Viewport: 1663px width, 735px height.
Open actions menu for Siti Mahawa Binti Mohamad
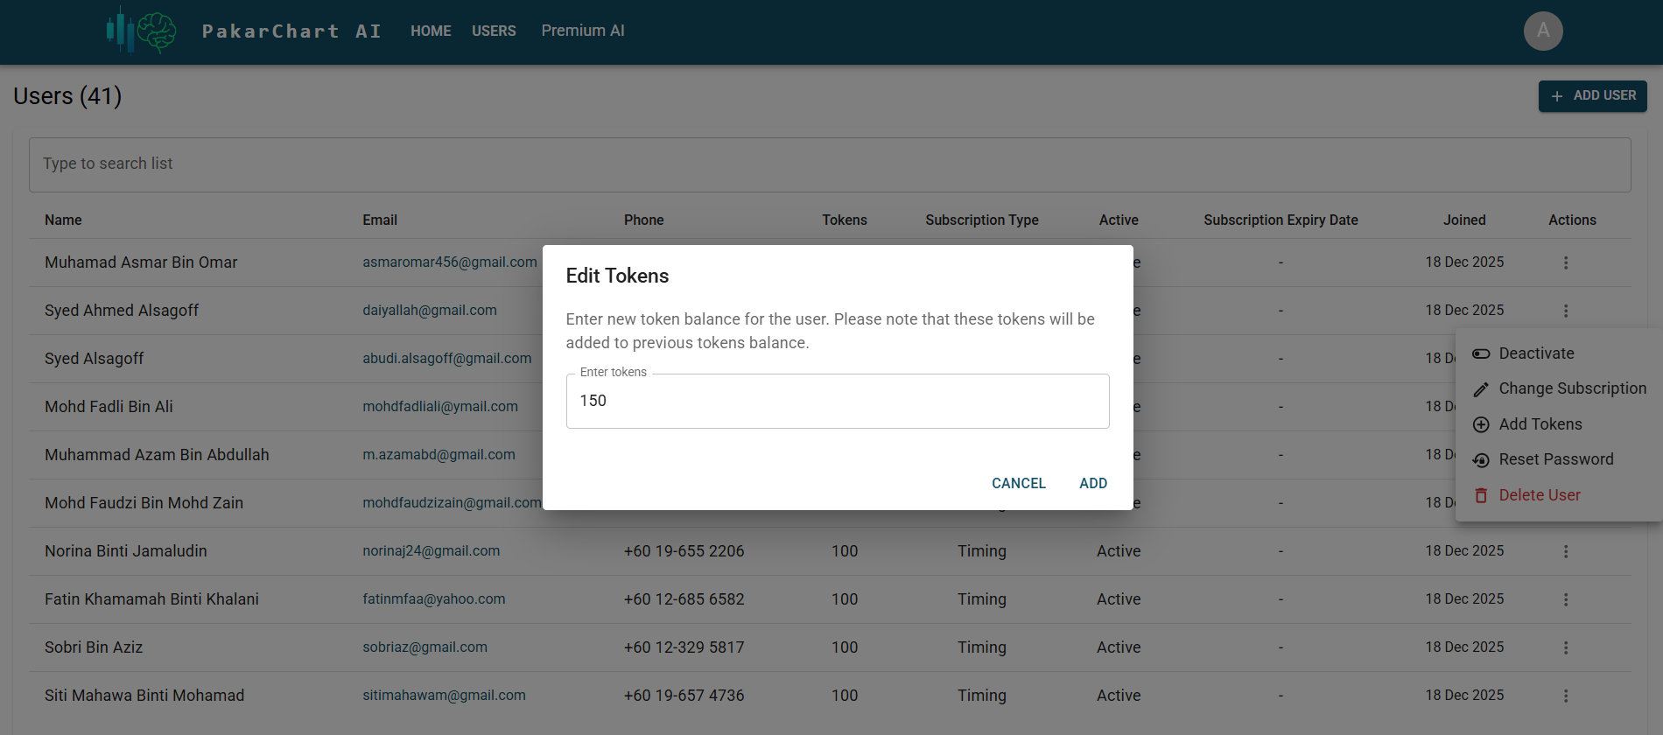(1565, 696)
